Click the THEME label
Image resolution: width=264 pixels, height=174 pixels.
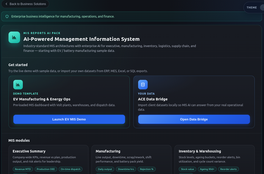(x=252, y=8)
